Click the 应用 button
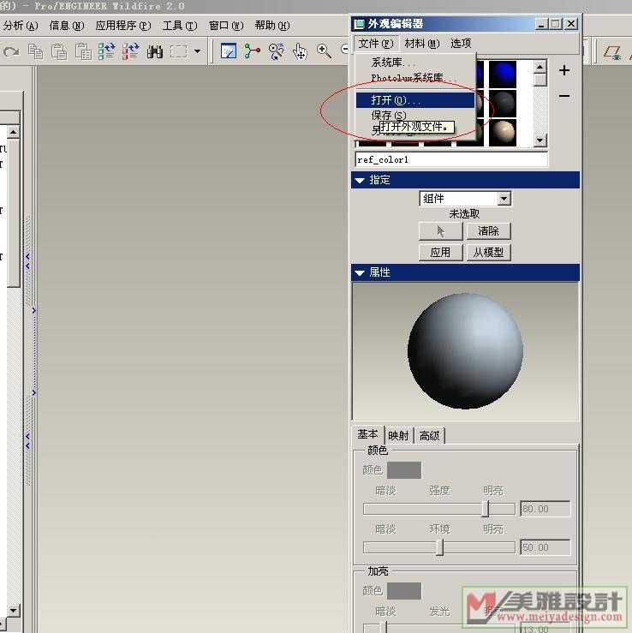Screen dimensions: 632x633 pos(440,253)
